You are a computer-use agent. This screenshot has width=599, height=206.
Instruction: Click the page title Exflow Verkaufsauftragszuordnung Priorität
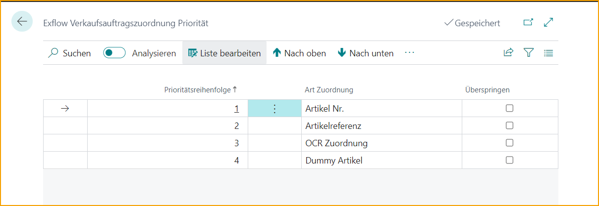point(126,23)
